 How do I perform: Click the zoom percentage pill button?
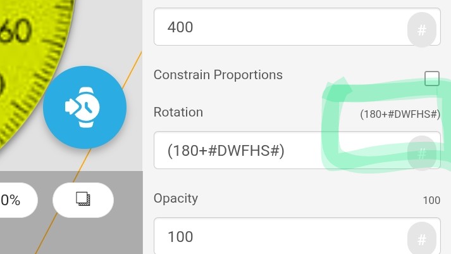click(13, 200)
